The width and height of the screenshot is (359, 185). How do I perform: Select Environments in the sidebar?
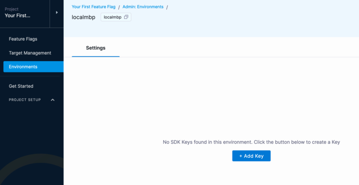click(x=33, y=67)
